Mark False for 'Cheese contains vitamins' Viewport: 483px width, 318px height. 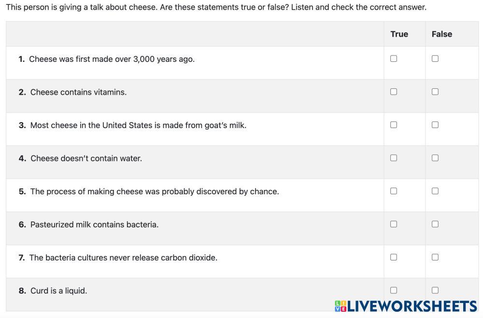pyautogui.click(x=435, y=92)
